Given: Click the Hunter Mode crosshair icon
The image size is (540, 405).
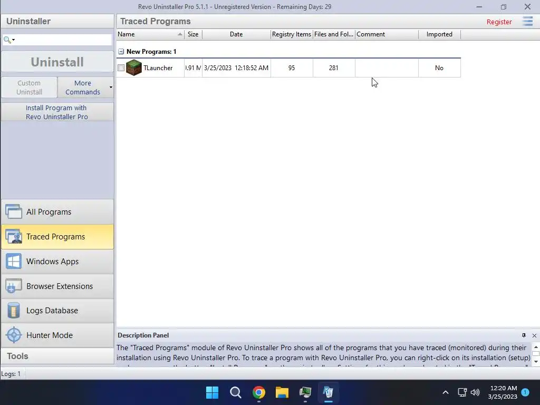Looking at the screenshot, I should point(14,335).
